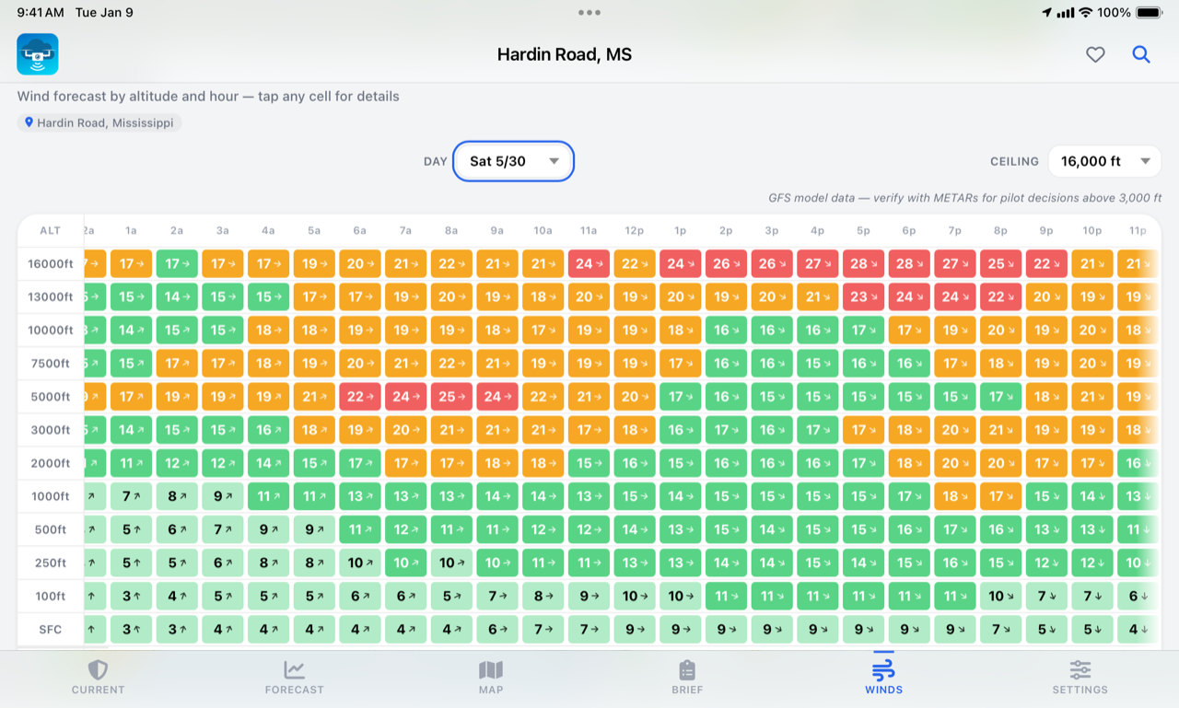The image size is (1179, 708).
Task: Tap the 16 cell at 10000ft 2p
Action: tap(726, 331)
